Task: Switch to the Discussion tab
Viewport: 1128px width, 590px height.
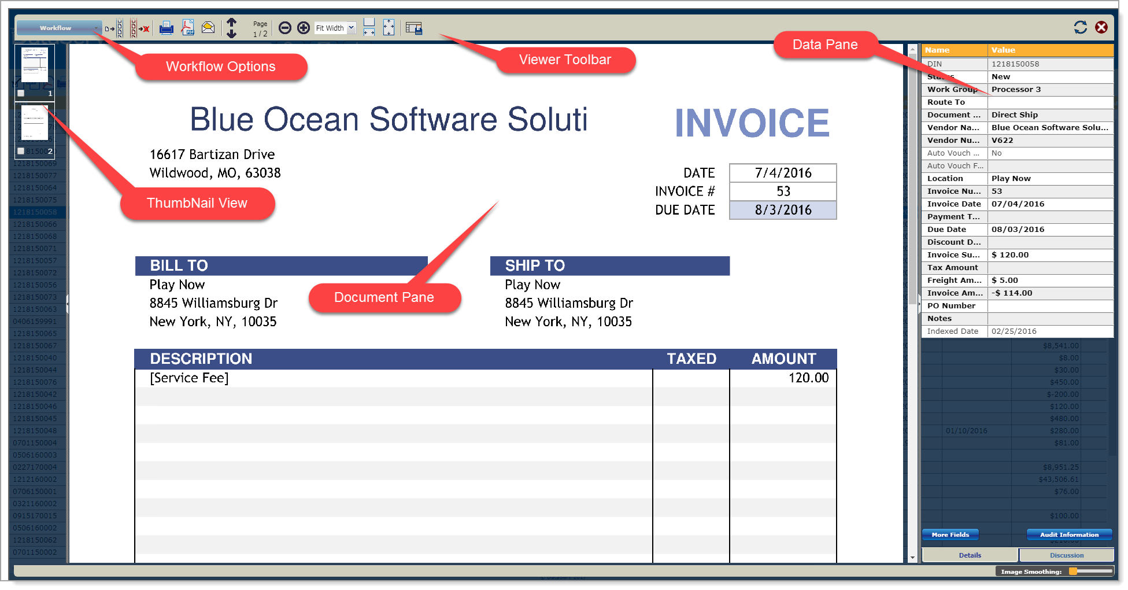Action: tap(1067, 555)
